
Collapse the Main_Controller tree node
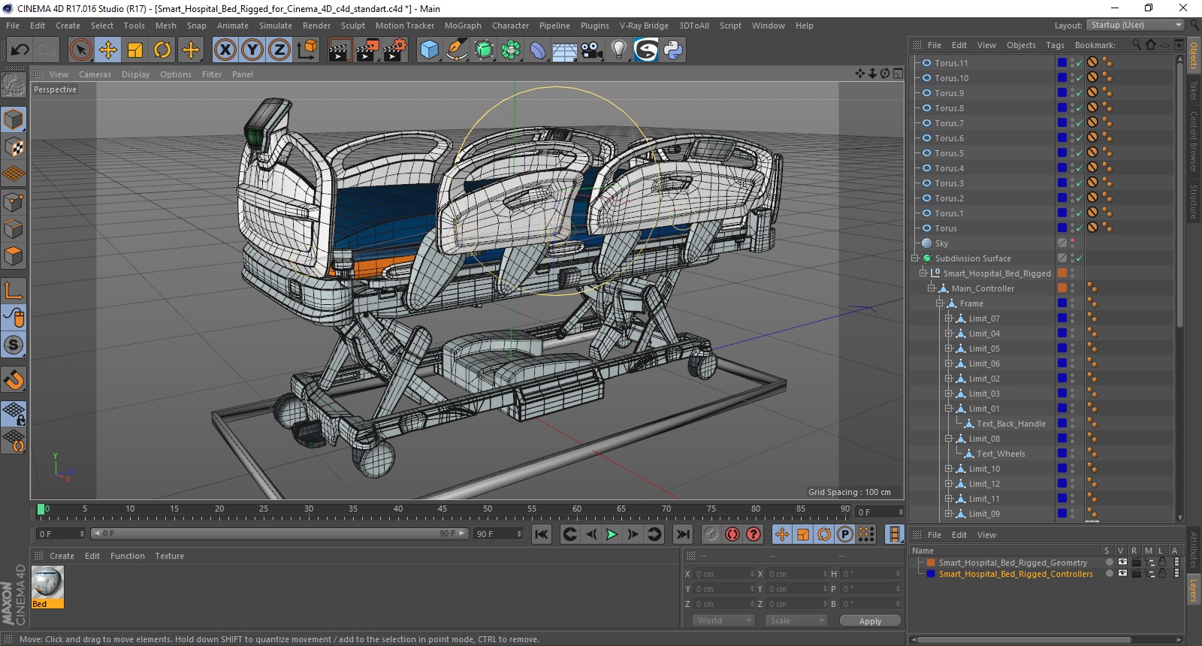tap(932, 288)
